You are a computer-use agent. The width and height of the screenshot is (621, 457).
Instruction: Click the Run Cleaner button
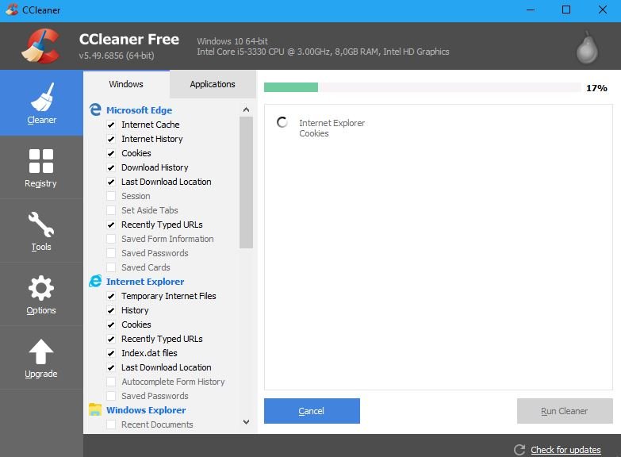(565, 411)
